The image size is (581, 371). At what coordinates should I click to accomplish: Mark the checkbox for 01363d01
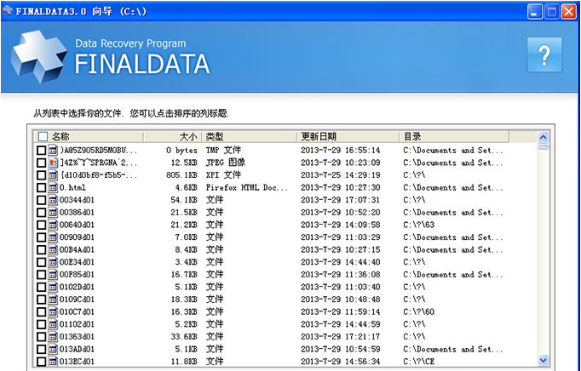click(41, 337)
